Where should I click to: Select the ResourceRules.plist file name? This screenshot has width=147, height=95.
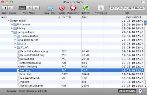(x=32, y=86)
